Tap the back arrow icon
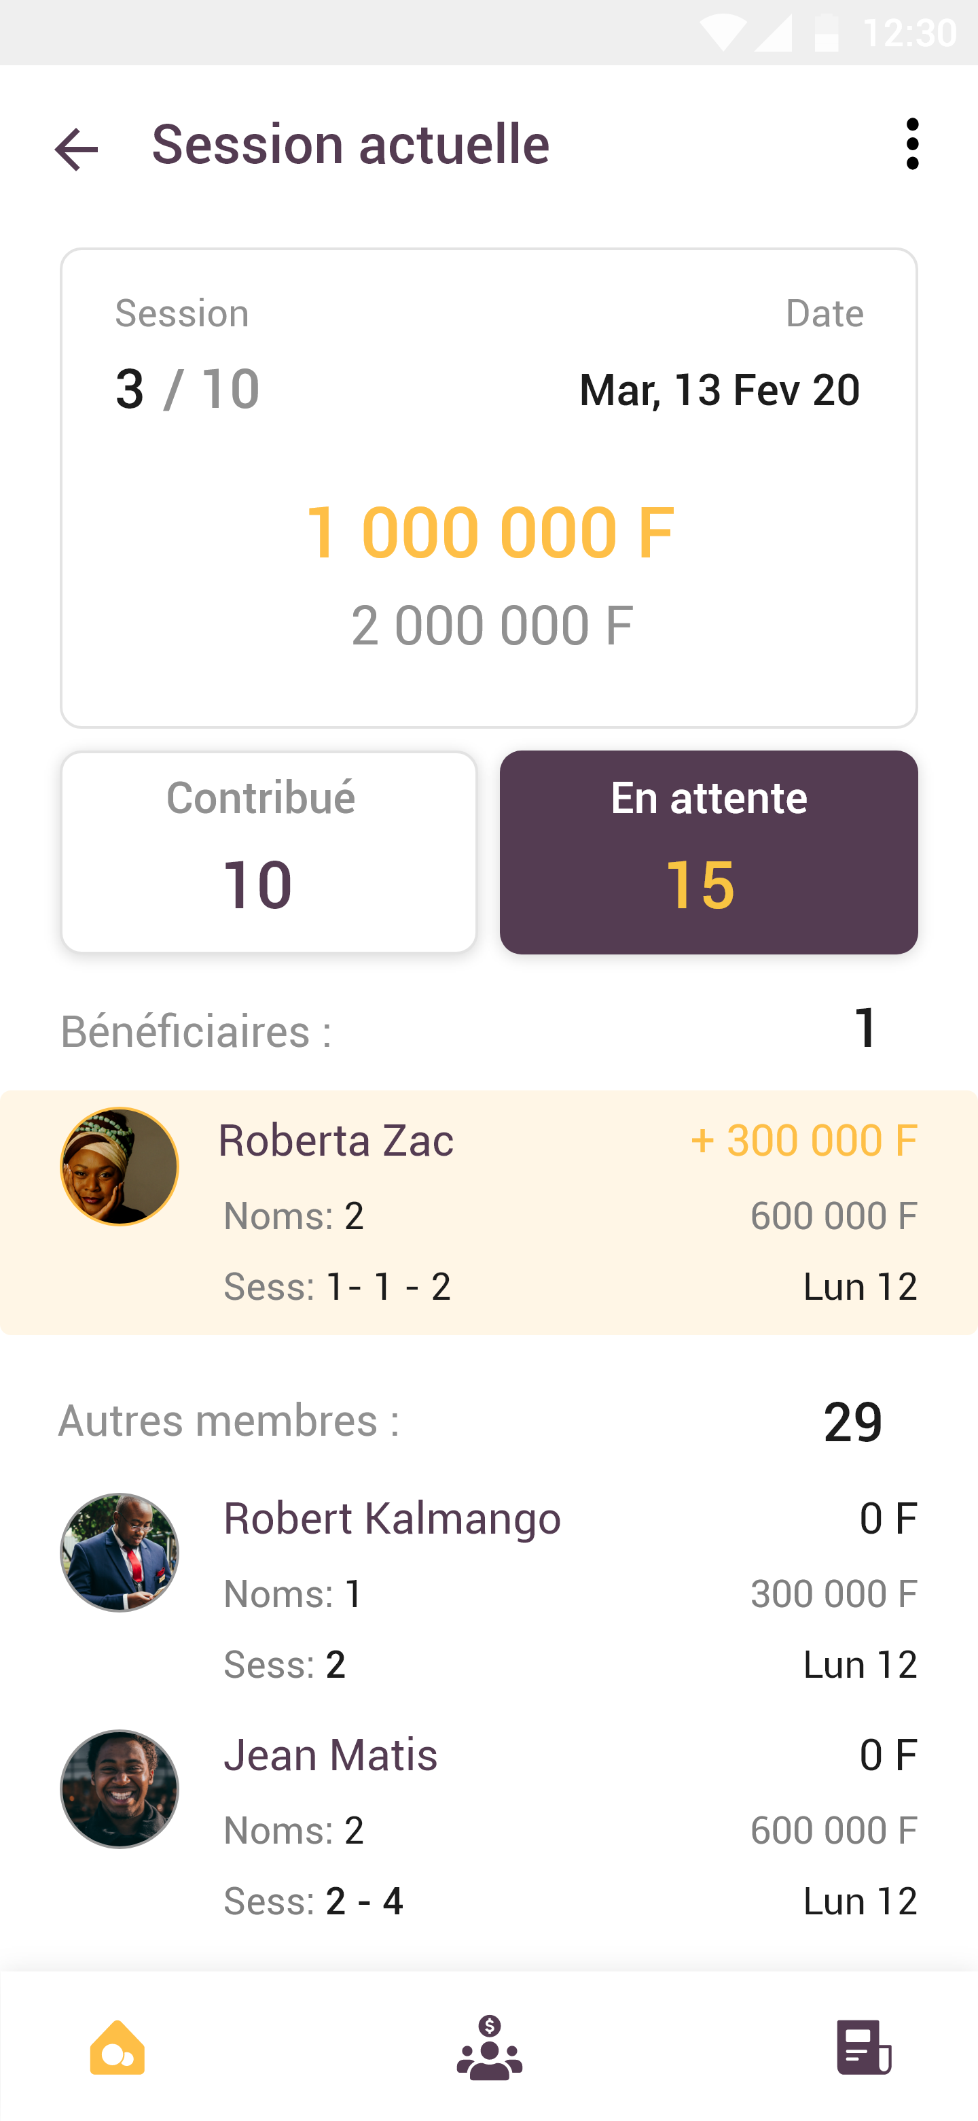The height and width of the screenshot is (2121, 978). pyautogui.click(x=77, y=149)
